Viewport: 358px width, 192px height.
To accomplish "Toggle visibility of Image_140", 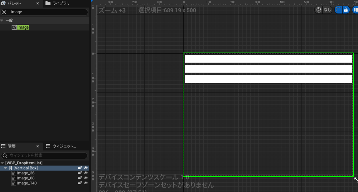I will click(86, 183).
